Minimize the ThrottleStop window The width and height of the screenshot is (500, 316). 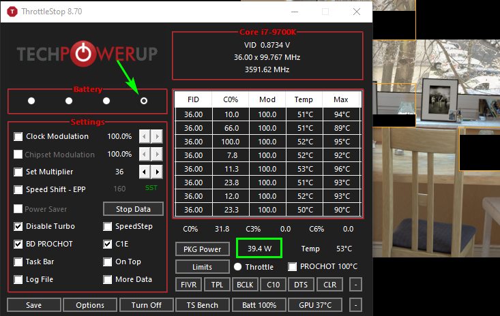pyautogui.click(x=295, y=12)
